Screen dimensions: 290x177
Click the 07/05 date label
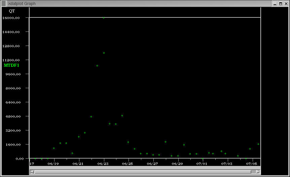252,164
